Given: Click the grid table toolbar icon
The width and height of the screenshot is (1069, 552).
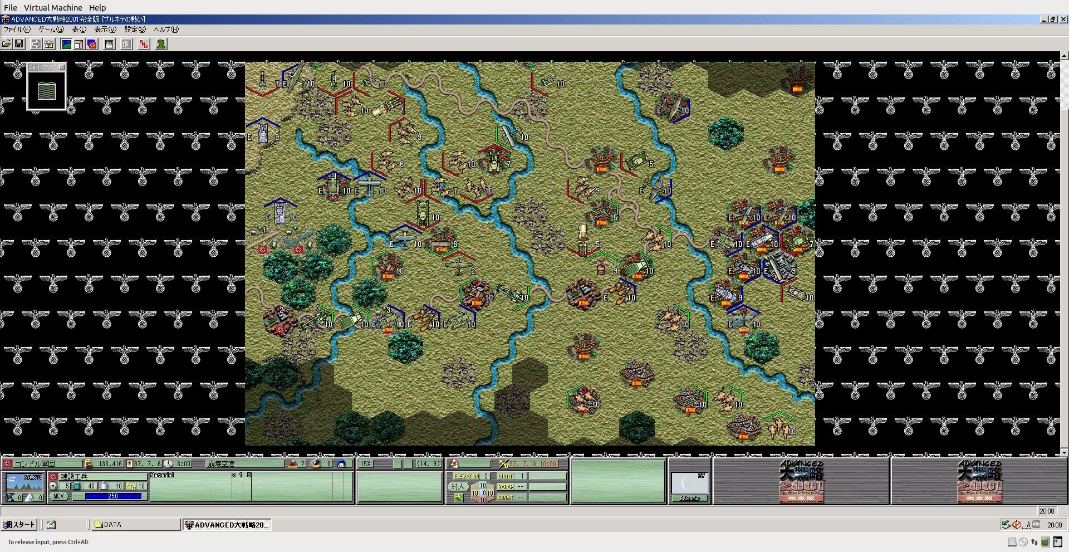Looking at the screenshot, I should tap(110, 44).
